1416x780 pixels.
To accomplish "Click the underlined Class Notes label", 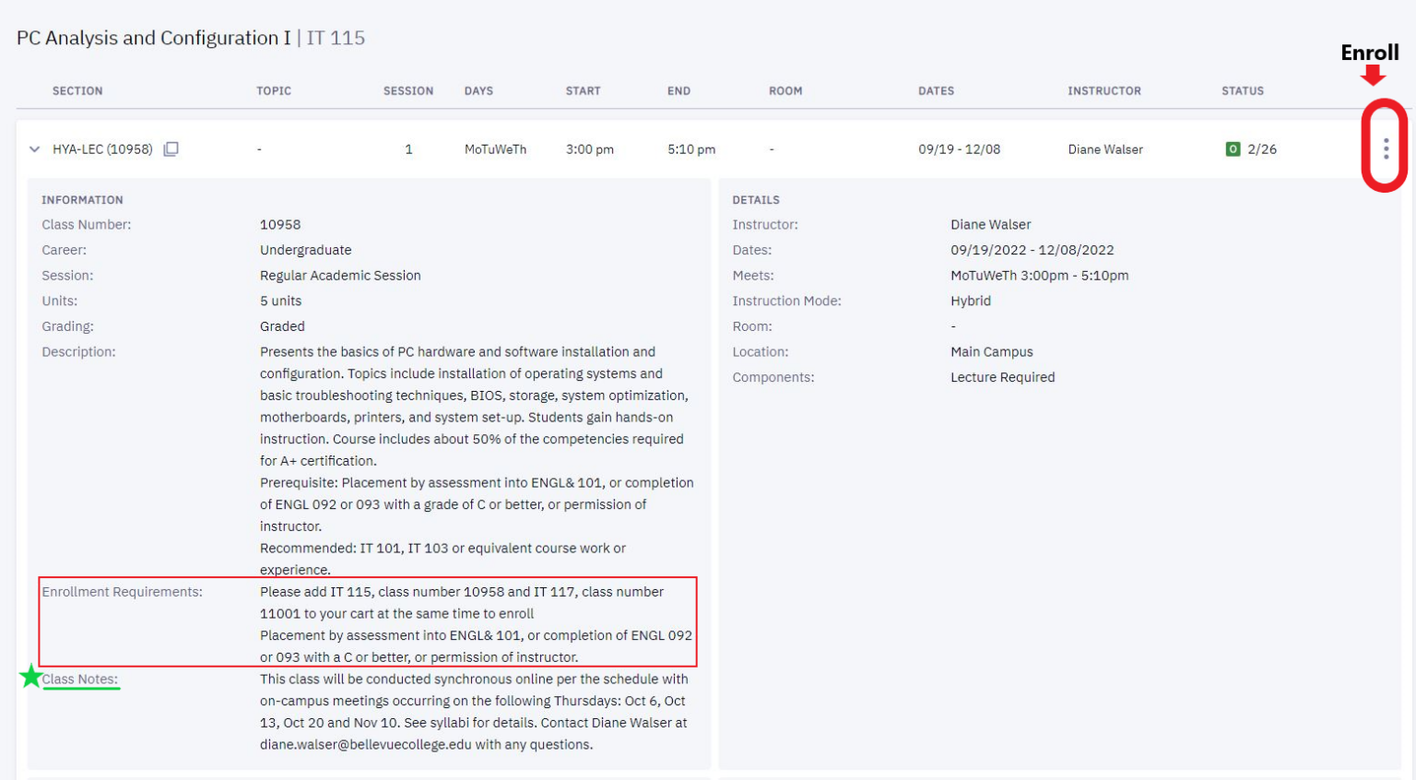I will [80, 679].
